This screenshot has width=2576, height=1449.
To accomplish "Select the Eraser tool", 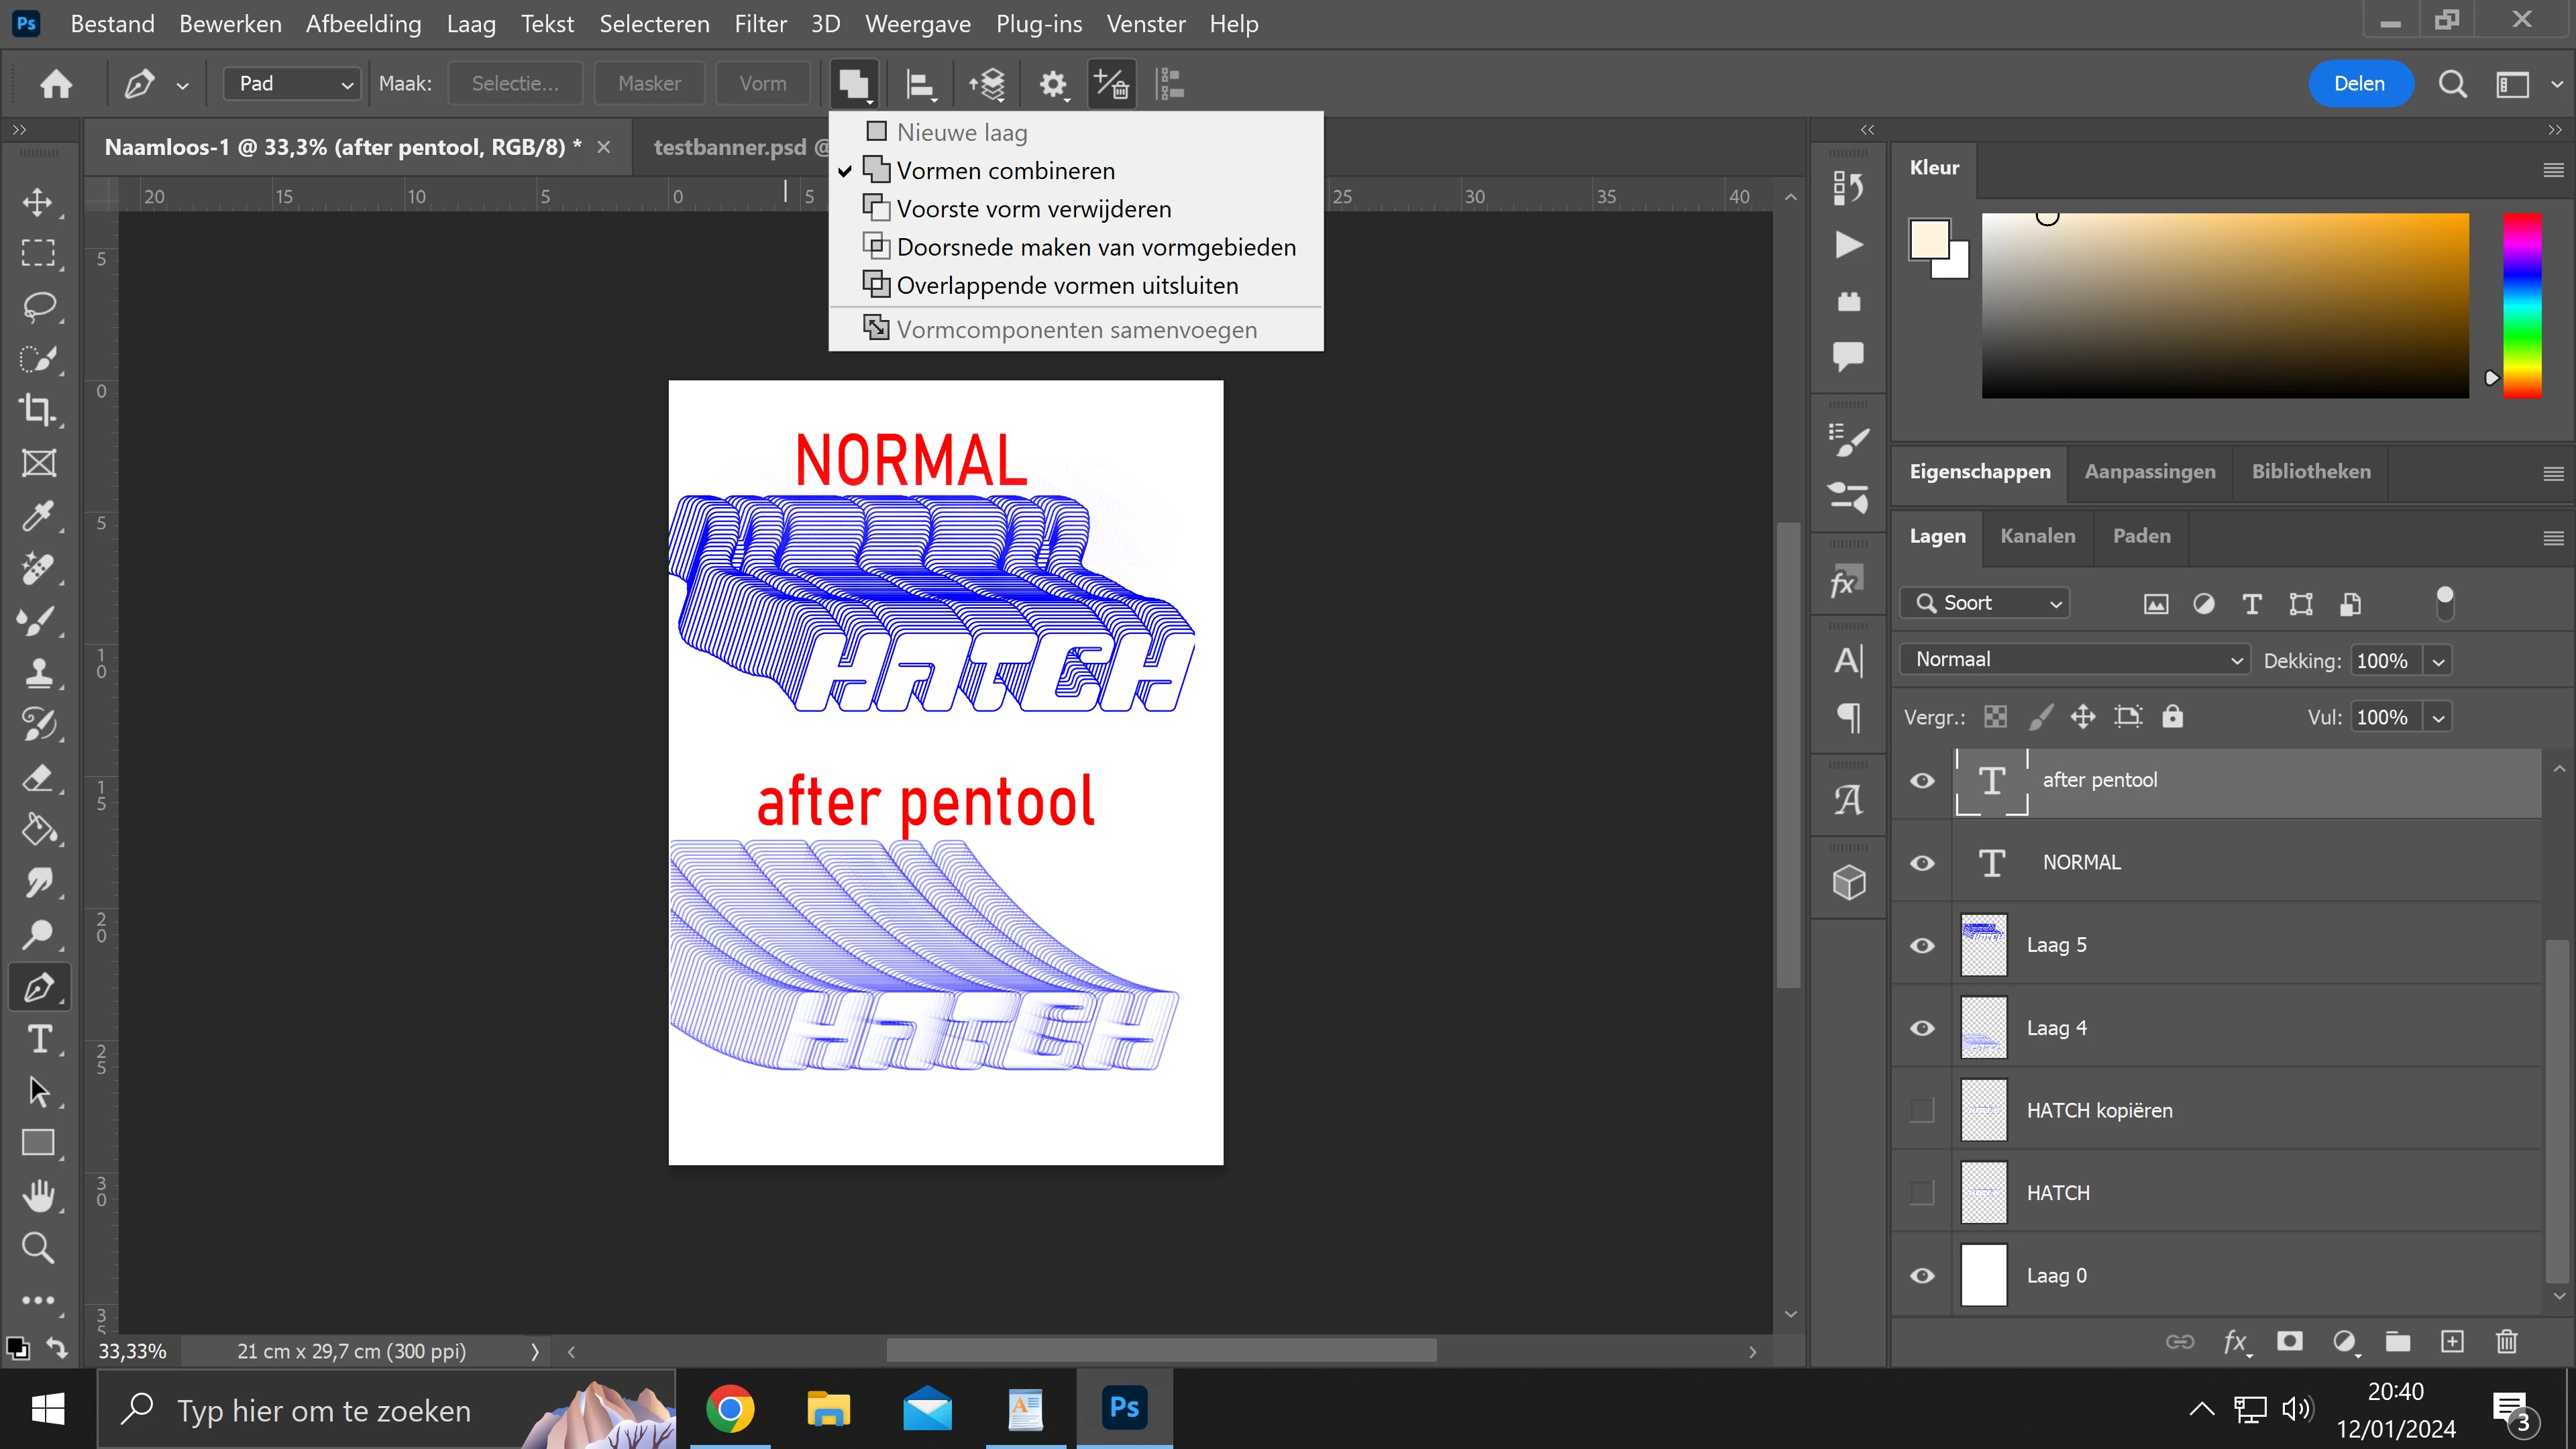I will click(x=38, y=777).
